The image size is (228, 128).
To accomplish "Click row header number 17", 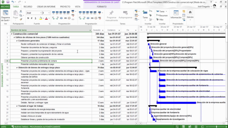I will click(x=7, y=103).
